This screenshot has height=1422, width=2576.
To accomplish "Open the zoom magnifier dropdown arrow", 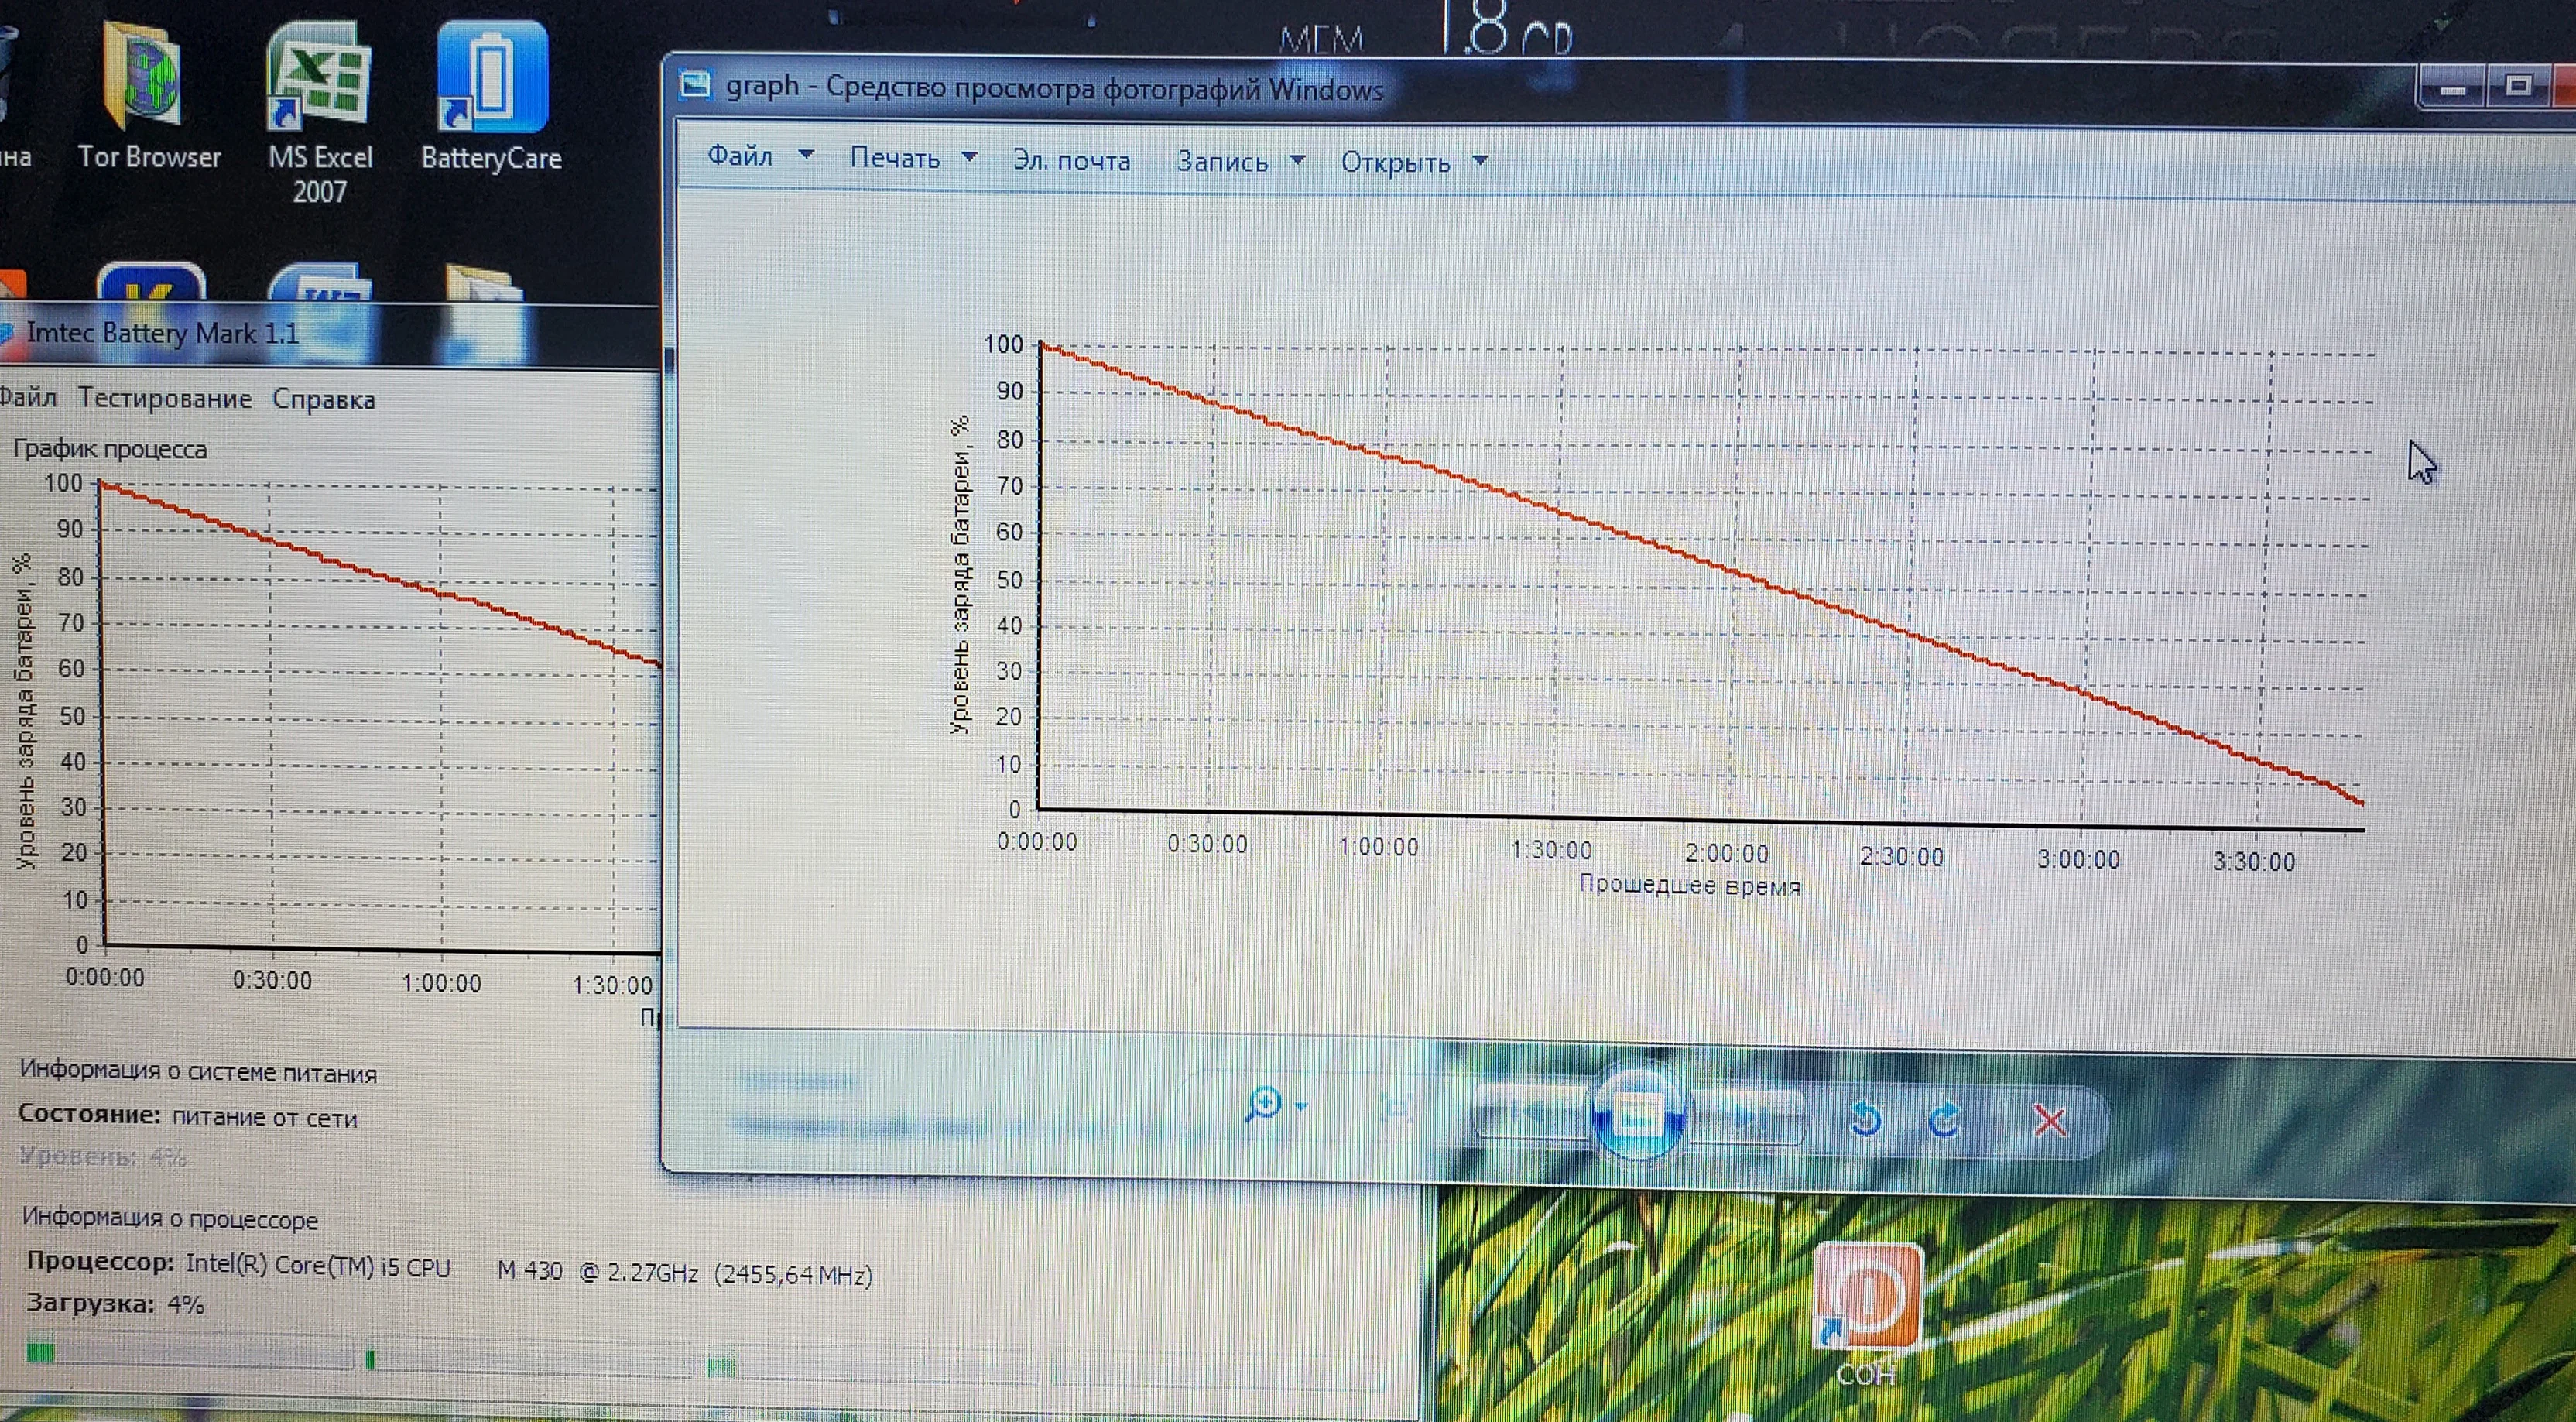I will 1301,1106.
